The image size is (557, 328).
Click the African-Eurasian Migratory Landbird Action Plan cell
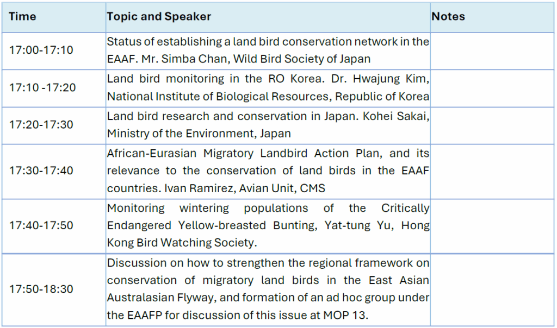click(x=268, y=171)
